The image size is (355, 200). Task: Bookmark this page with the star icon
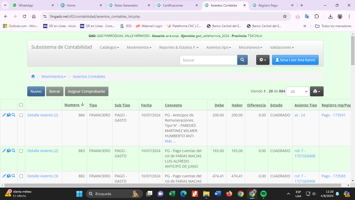click(x=285, y=16)
